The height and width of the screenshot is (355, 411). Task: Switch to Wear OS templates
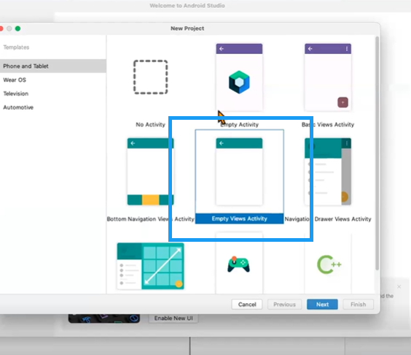click(x=15, y=80)
